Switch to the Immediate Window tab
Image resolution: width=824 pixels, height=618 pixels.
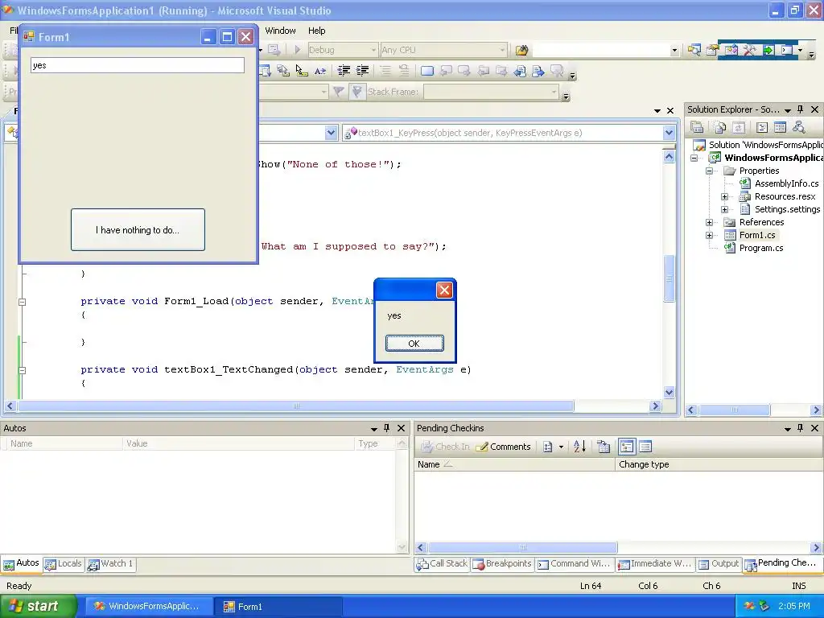pos(655,564)
